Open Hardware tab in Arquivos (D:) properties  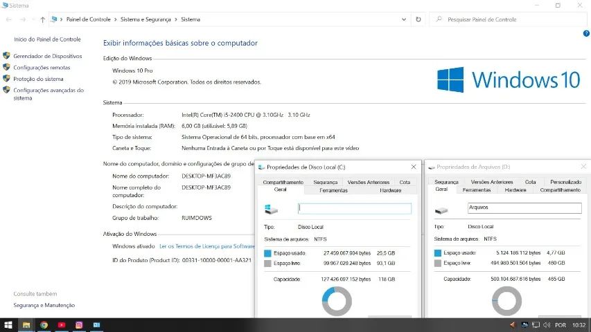pos(515,190)
